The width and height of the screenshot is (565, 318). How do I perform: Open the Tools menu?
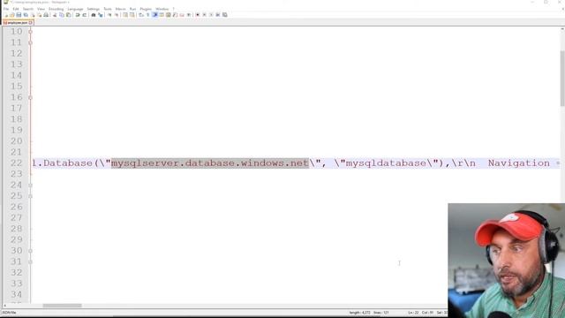point(108,9)
